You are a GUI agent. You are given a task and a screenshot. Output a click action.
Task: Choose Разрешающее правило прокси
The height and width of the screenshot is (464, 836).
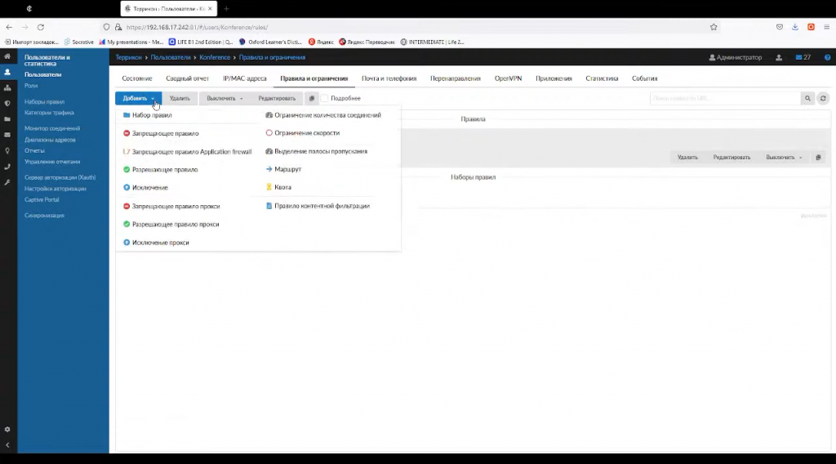(171, 224)
